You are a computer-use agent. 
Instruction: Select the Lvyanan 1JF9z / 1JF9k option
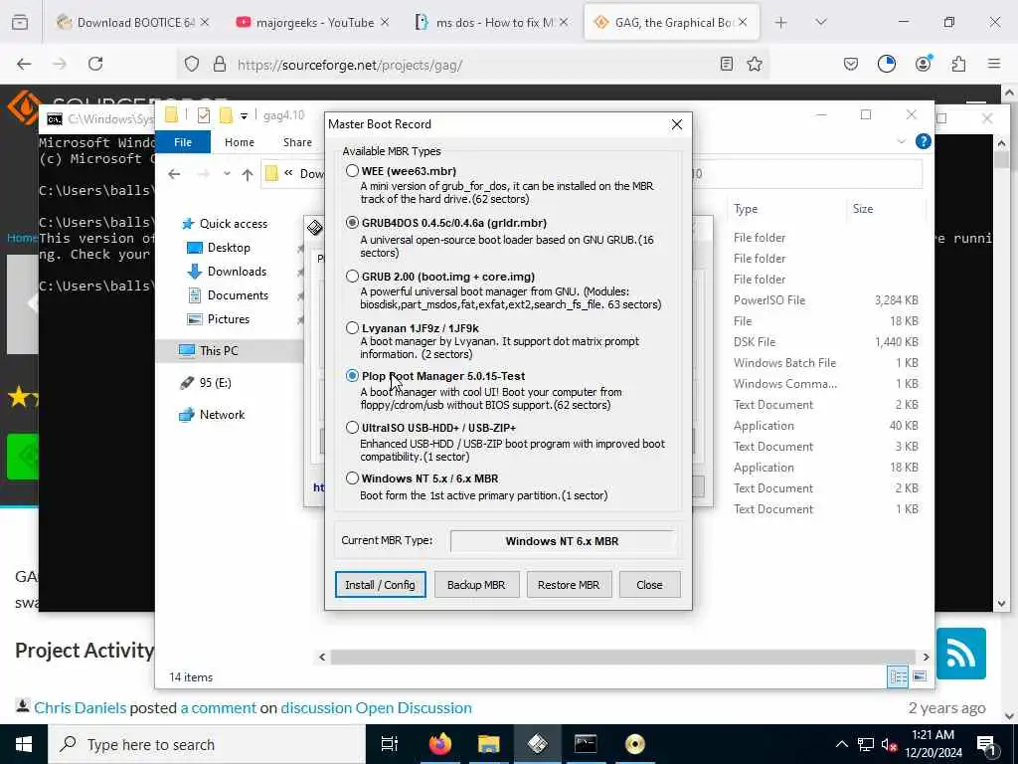352,328
